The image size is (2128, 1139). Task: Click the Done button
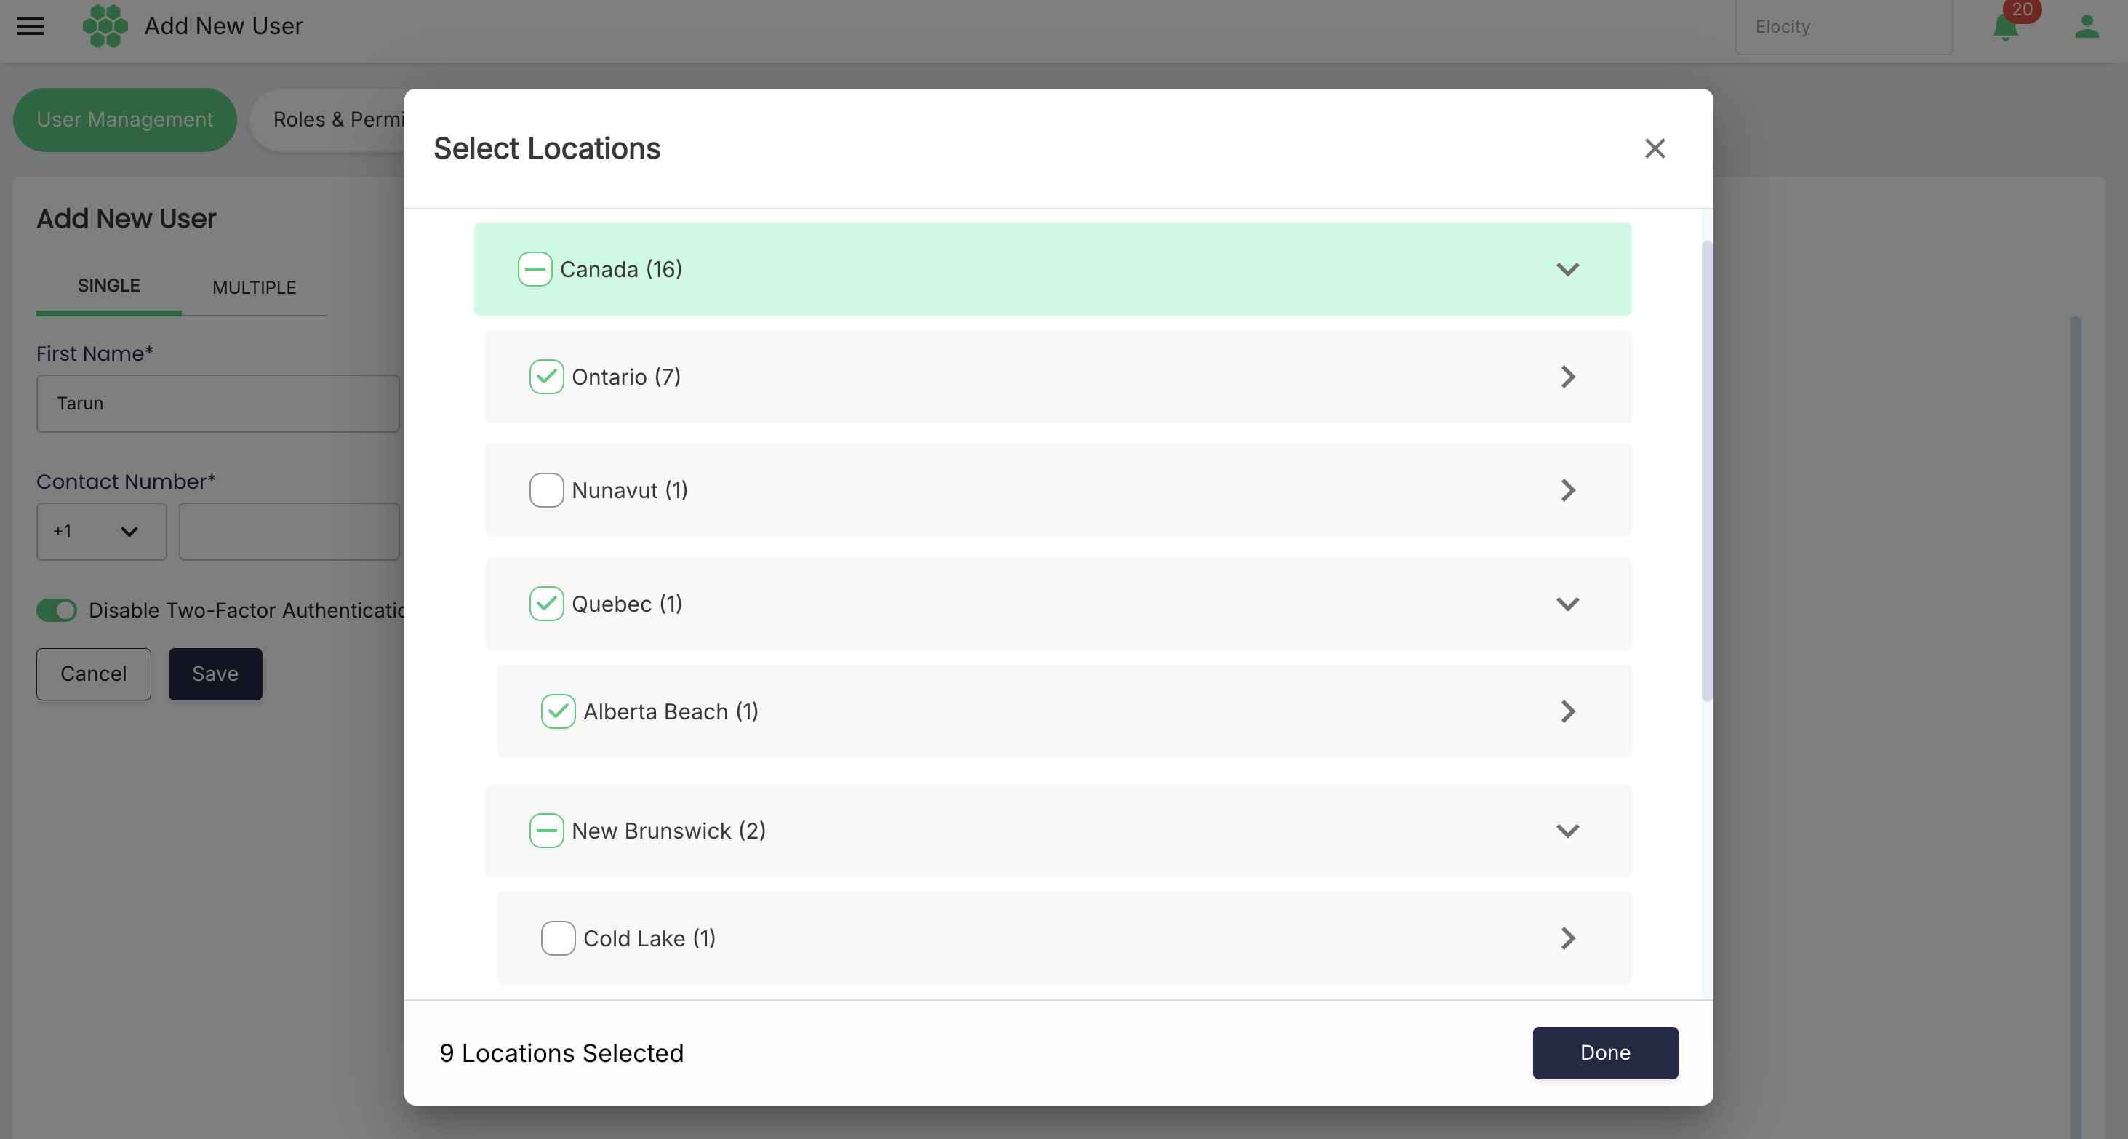[x=1605, y=1052]
